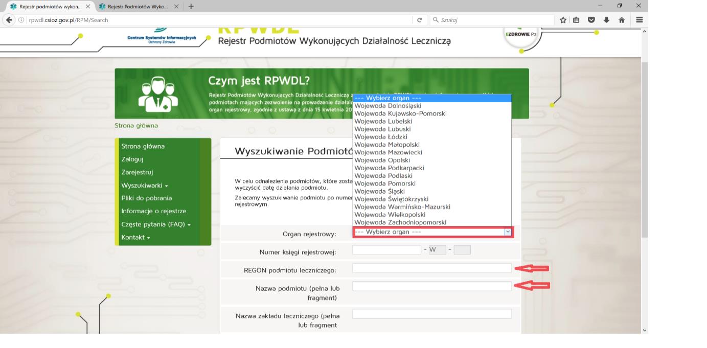This screenshot has width=707, height=348.
Task: Reload the page with the refresh icon
Action: (x=420, y=20)
